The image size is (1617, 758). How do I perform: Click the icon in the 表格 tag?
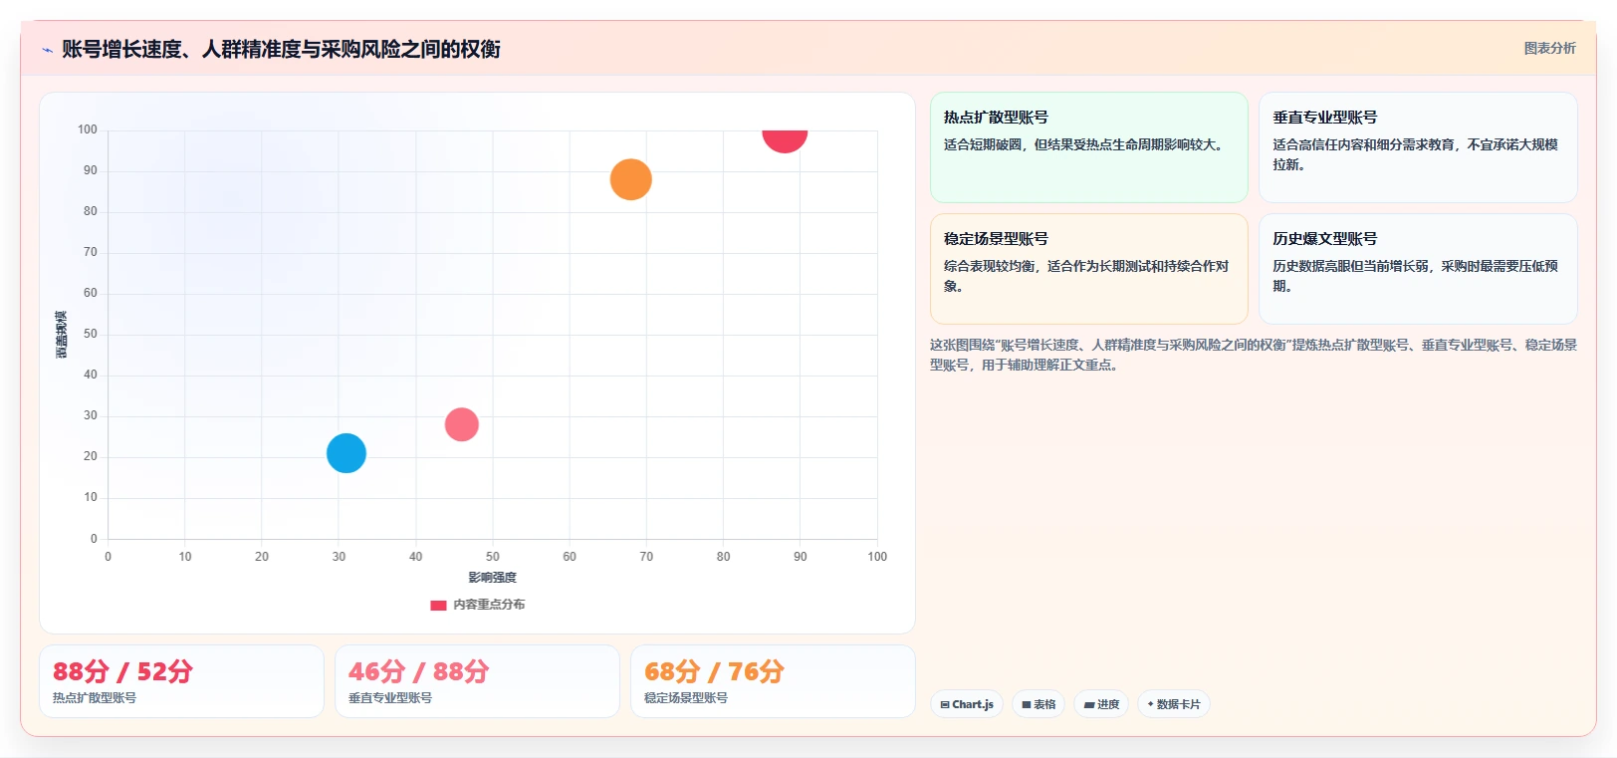tap(1027, 704)
